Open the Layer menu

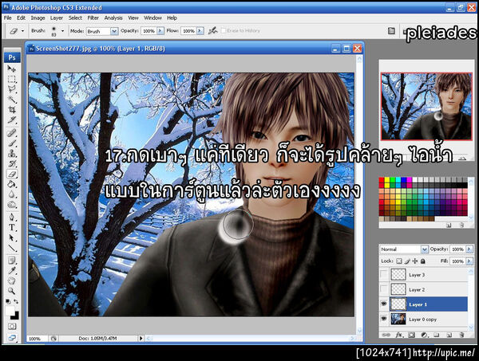(57, 18)
